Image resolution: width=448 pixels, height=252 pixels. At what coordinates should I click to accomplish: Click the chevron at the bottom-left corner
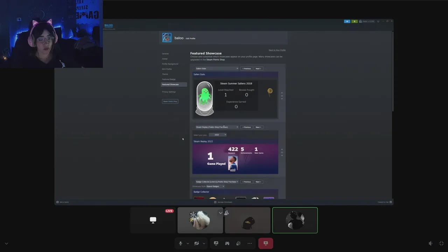(6, 244)
